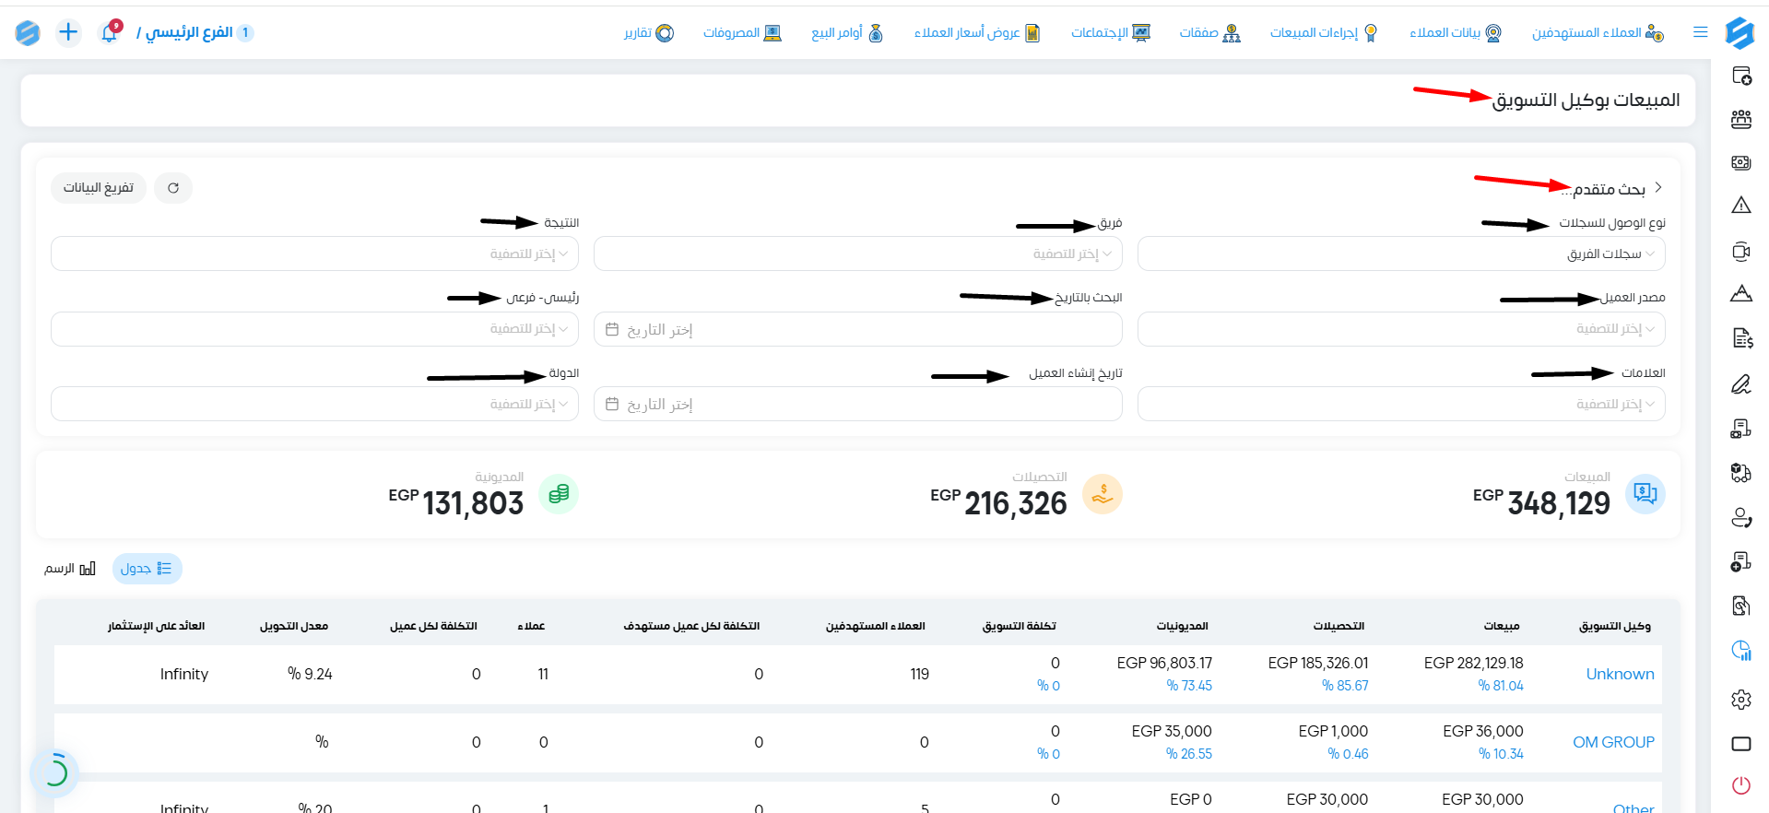
Task: Click the pie-chart reports sidebar icon
Action: coord(1740,651)
